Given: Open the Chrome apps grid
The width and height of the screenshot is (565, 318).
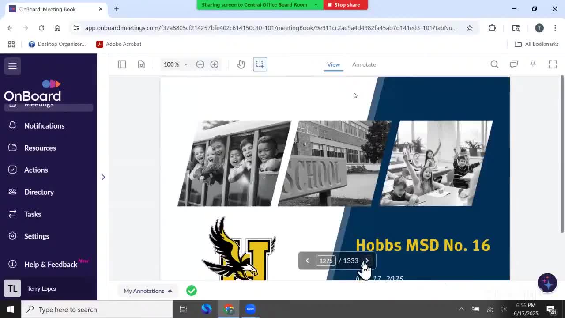Looking at the screenshot, I should point(11,44).
